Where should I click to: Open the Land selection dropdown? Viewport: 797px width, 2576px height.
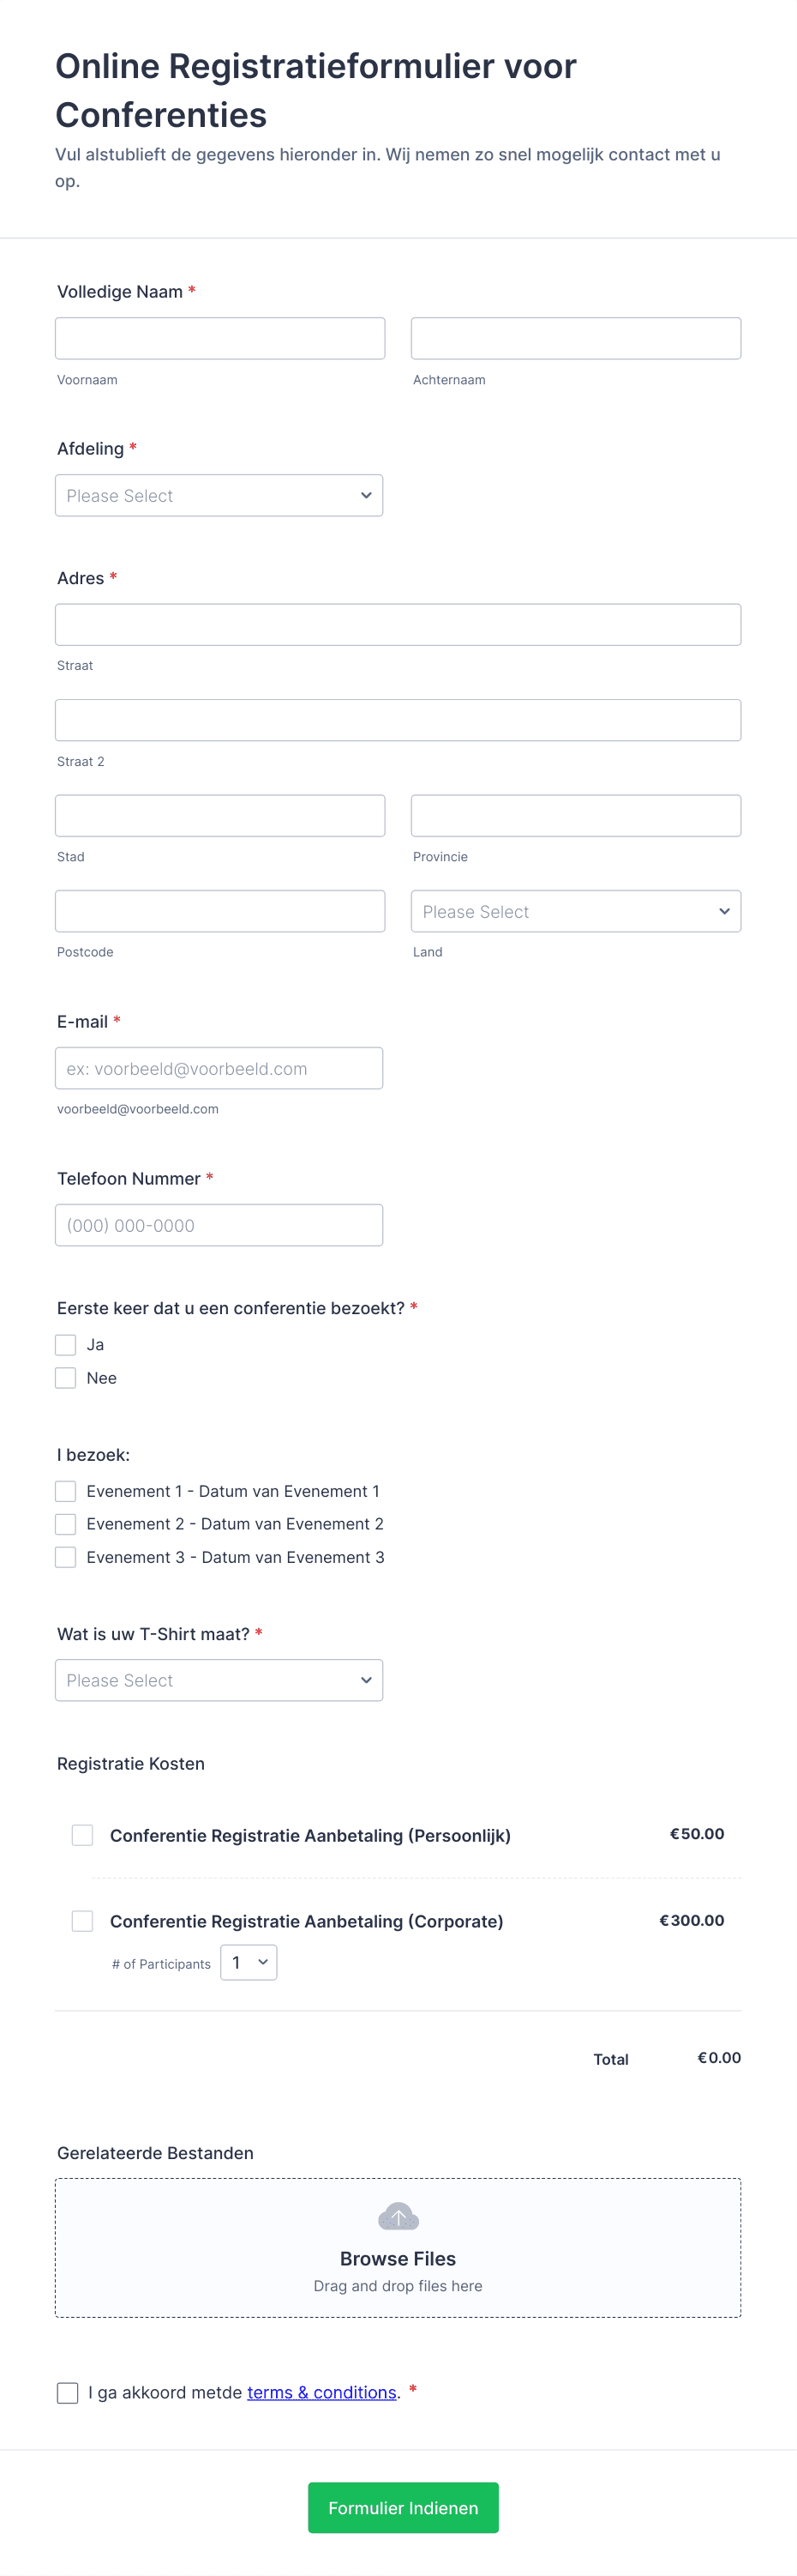tap(575, 911)
